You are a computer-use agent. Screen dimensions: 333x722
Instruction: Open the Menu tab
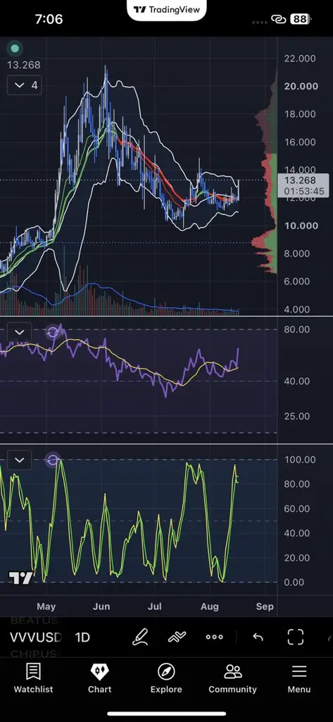299,678
